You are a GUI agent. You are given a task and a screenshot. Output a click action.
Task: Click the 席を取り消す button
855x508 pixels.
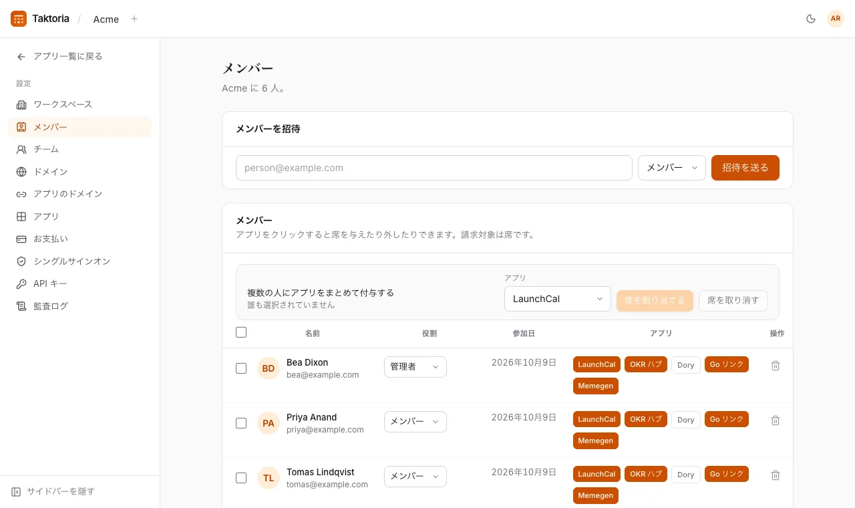pos(733,301)
